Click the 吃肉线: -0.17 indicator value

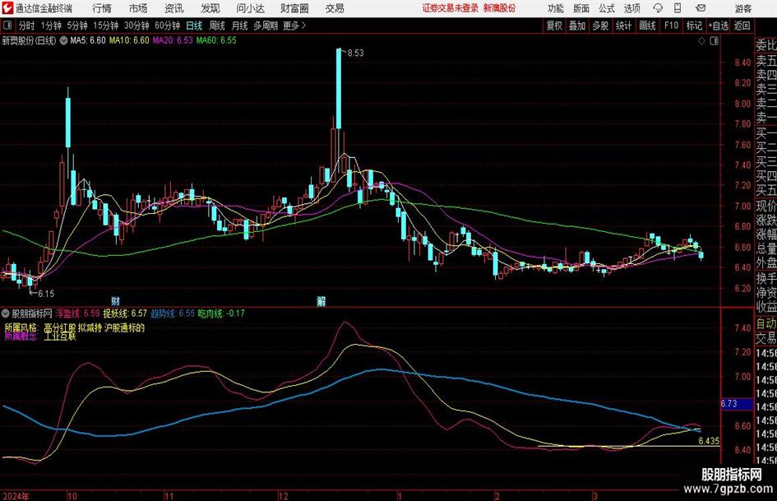pos(221,313)
